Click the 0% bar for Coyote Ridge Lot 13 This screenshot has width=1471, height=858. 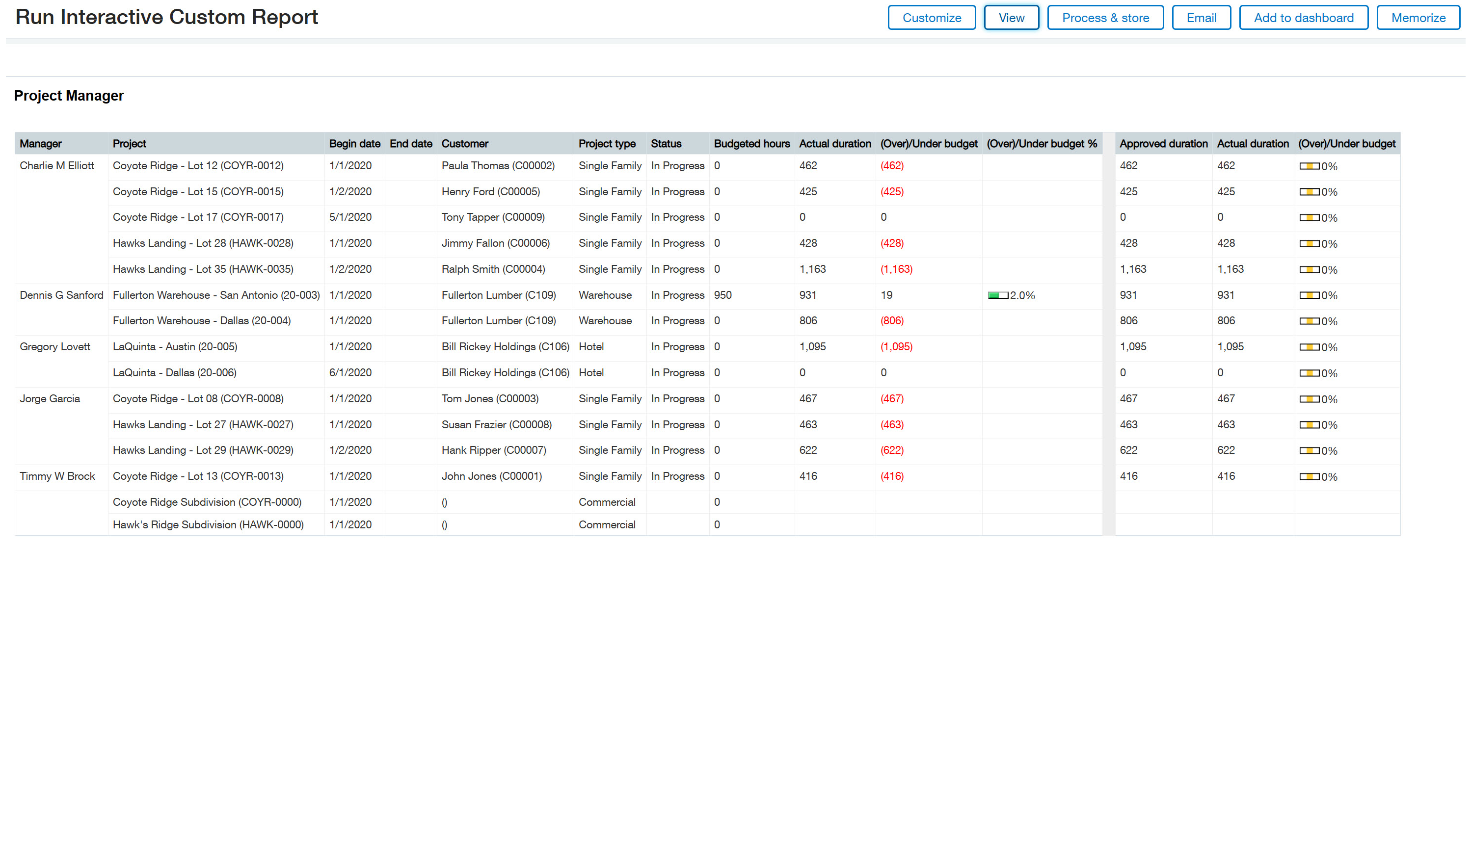pos(1310,476)
